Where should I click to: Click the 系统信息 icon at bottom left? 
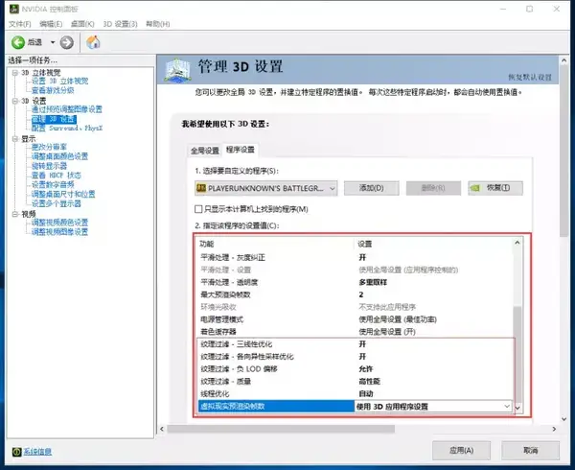coord(15,451)
